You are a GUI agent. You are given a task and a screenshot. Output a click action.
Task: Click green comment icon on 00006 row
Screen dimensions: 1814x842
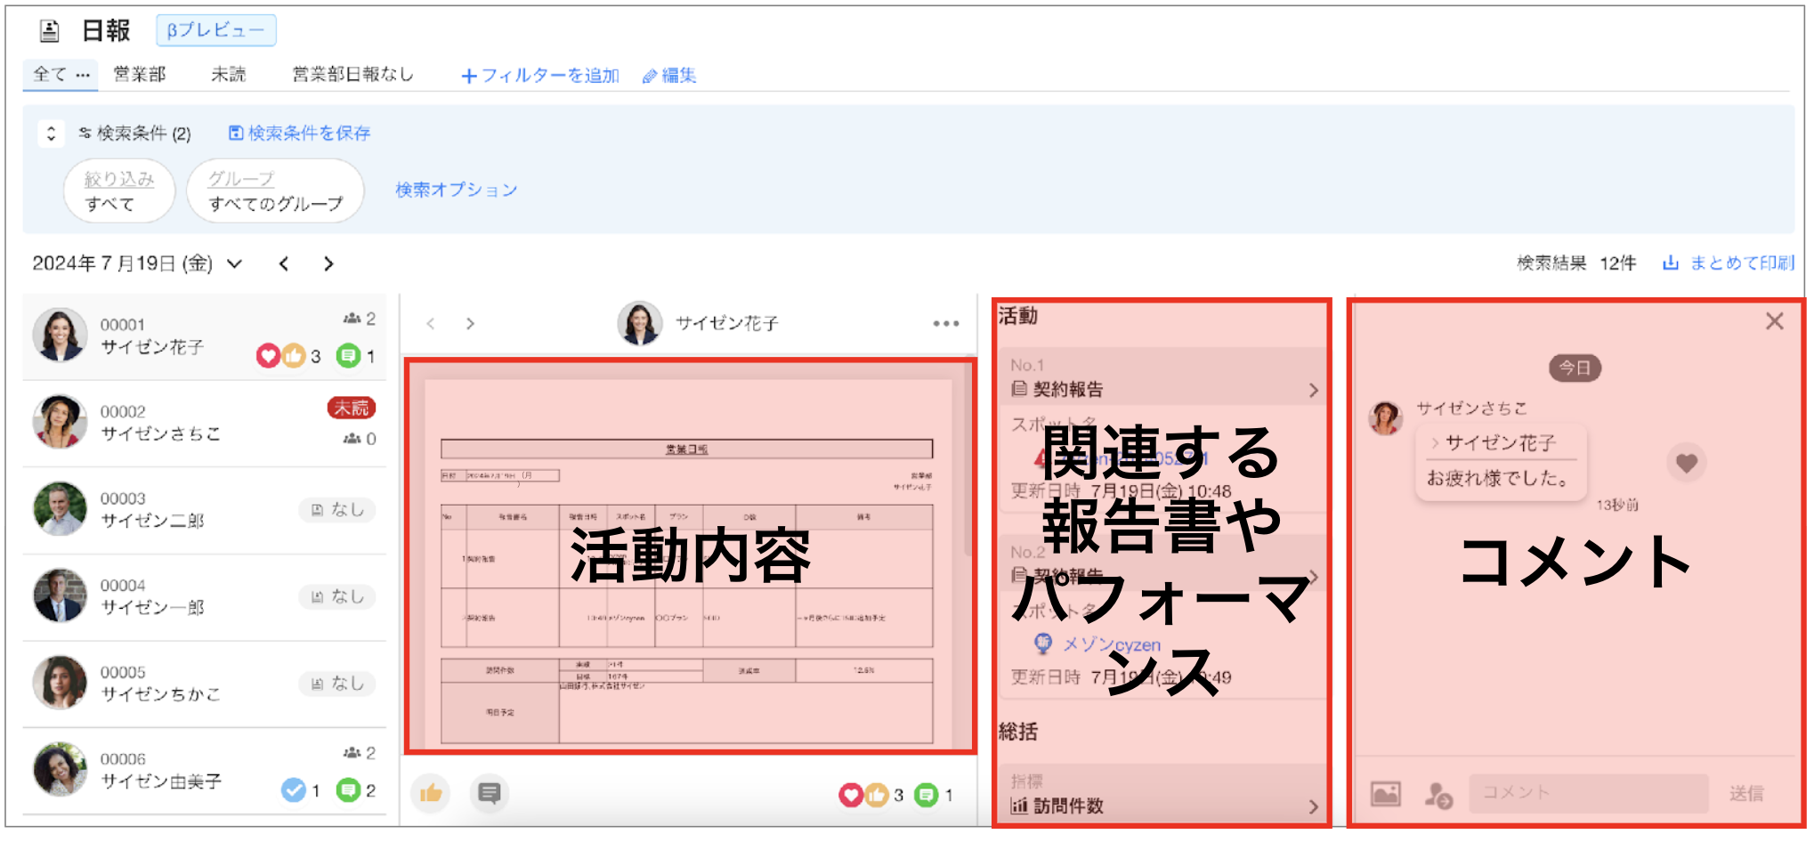348,789
